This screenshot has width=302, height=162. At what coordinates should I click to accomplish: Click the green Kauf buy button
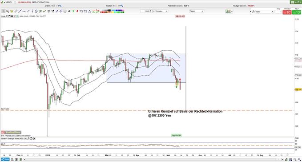[296, 12]
